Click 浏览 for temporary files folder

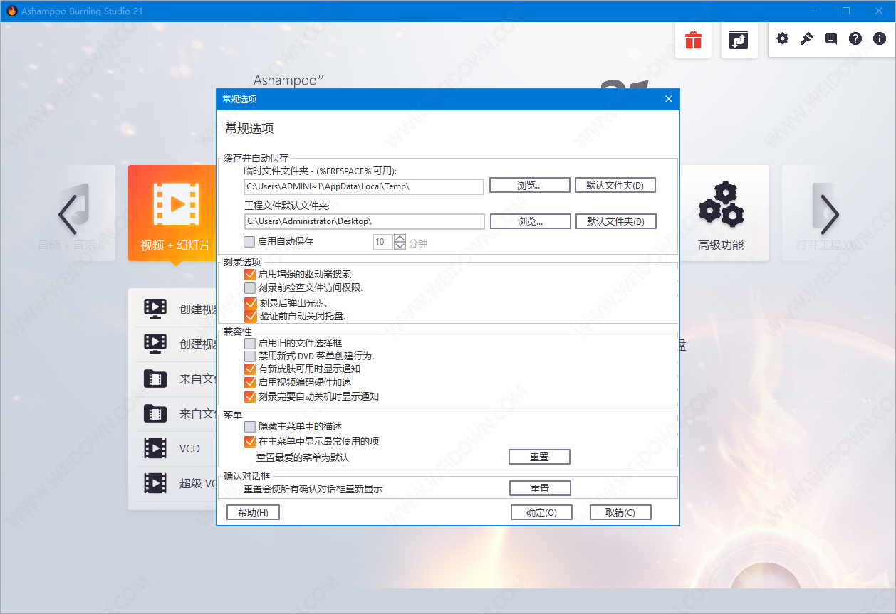coord(529,185)
